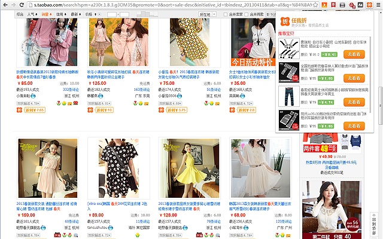Click the browser forward arrow

pos(13,5)
